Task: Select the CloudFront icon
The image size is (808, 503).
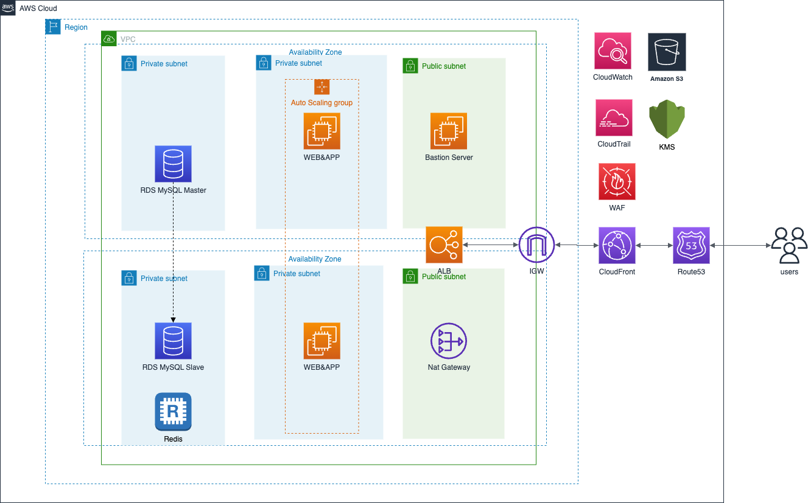Action: [617, 246]
